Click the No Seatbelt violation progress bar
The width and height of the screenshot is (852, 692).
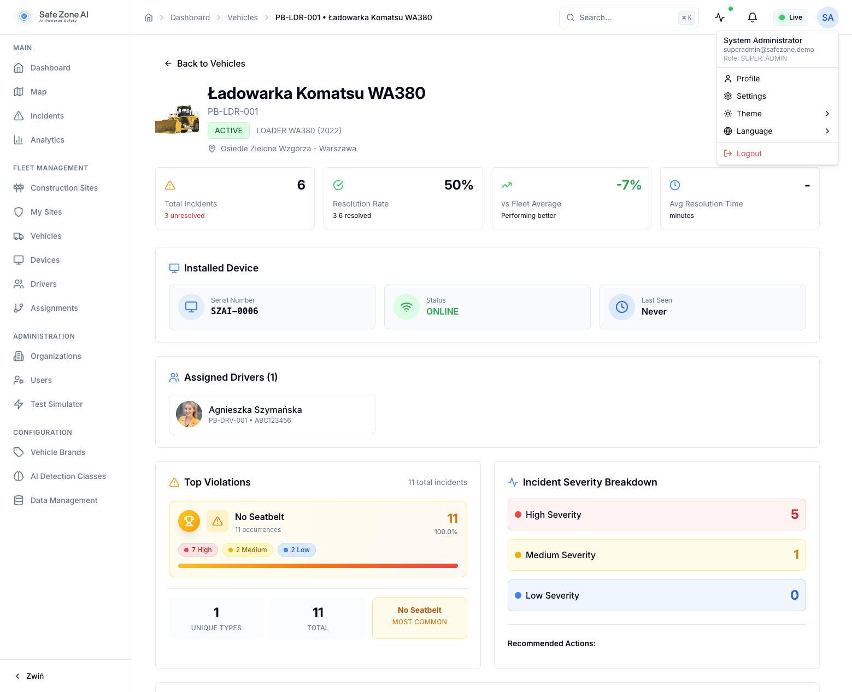pos(318,566)
